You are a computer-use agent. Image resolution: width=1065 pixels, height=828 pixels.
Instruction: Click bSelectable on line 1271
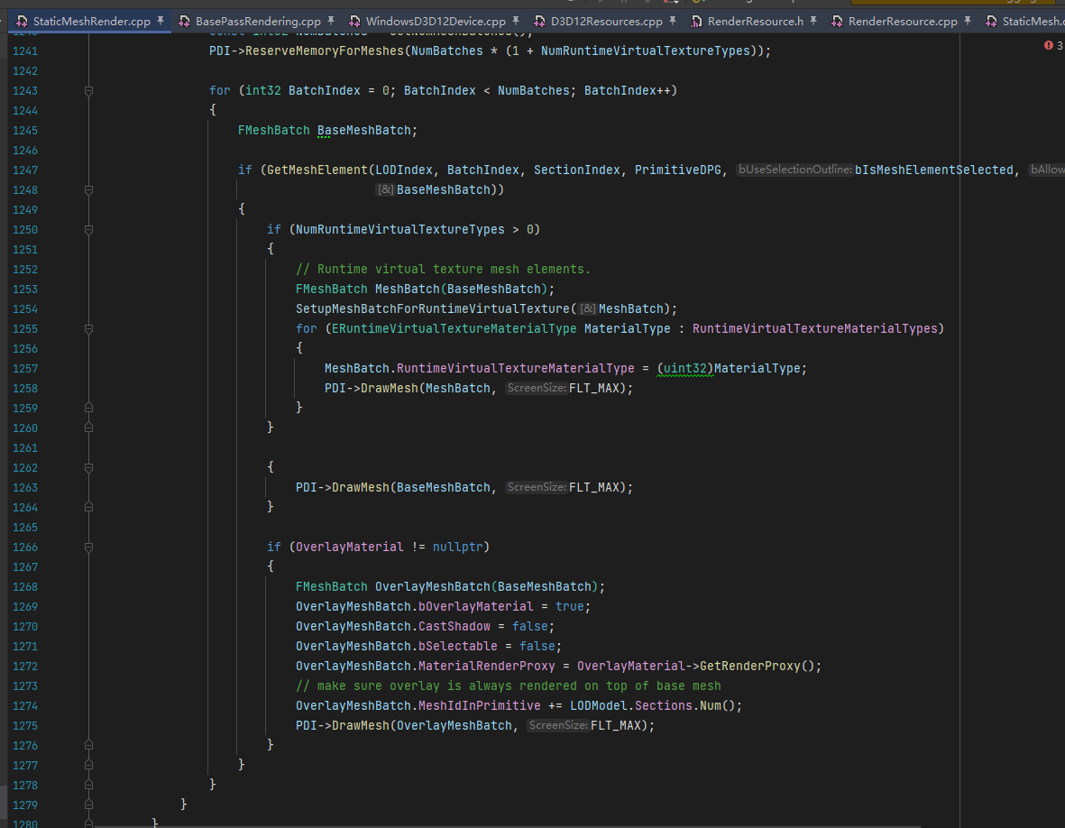[x=457, y=646]
